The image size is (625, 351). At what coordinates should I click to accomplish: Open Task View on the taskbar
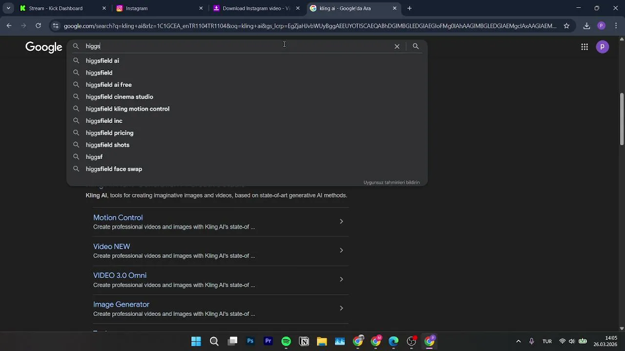tap(232, 341)
